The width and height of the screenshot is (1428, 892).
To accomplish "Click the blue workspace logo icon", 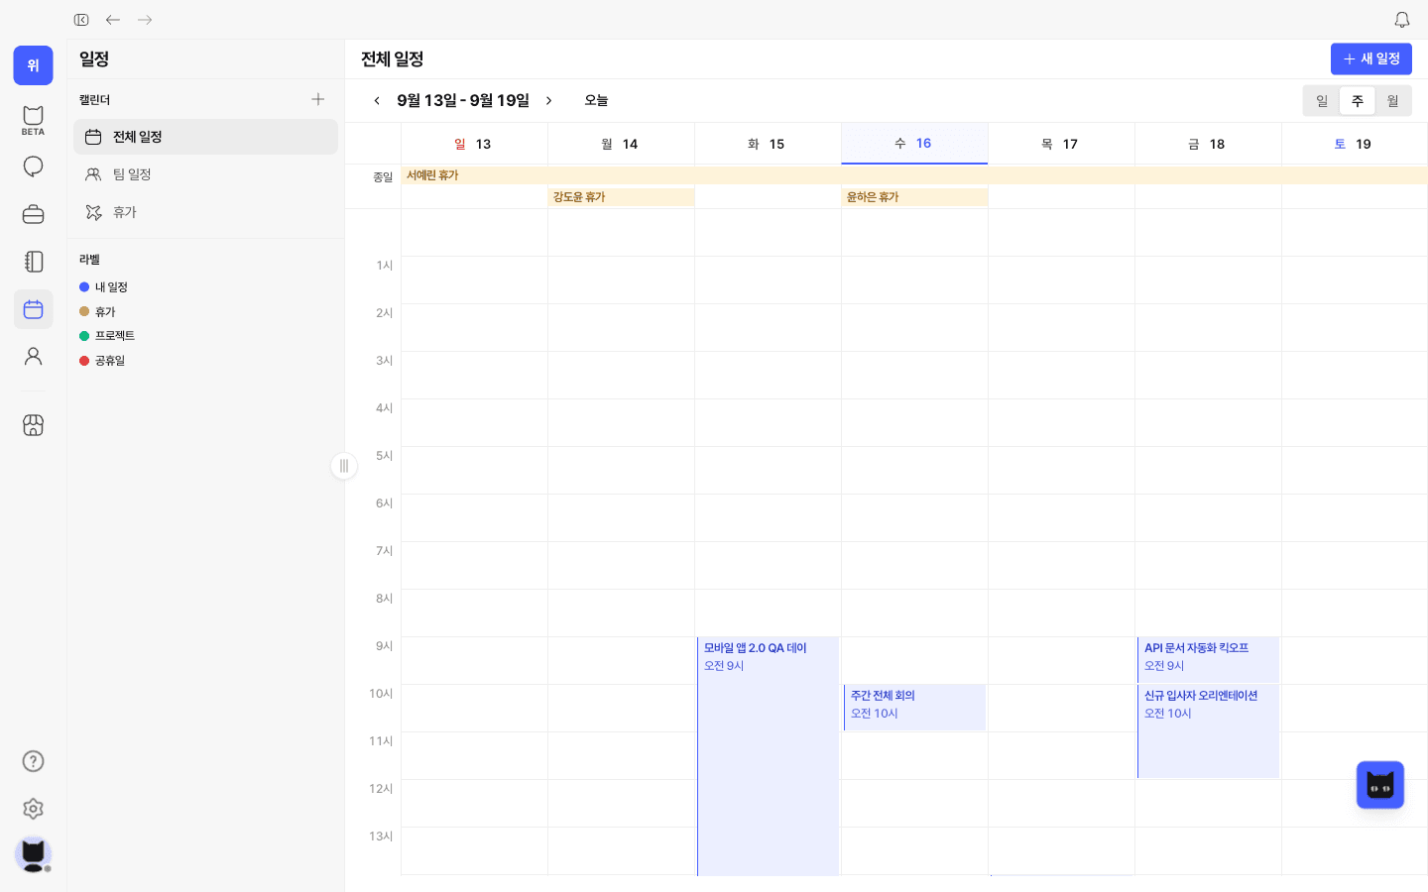I will 33,65.
